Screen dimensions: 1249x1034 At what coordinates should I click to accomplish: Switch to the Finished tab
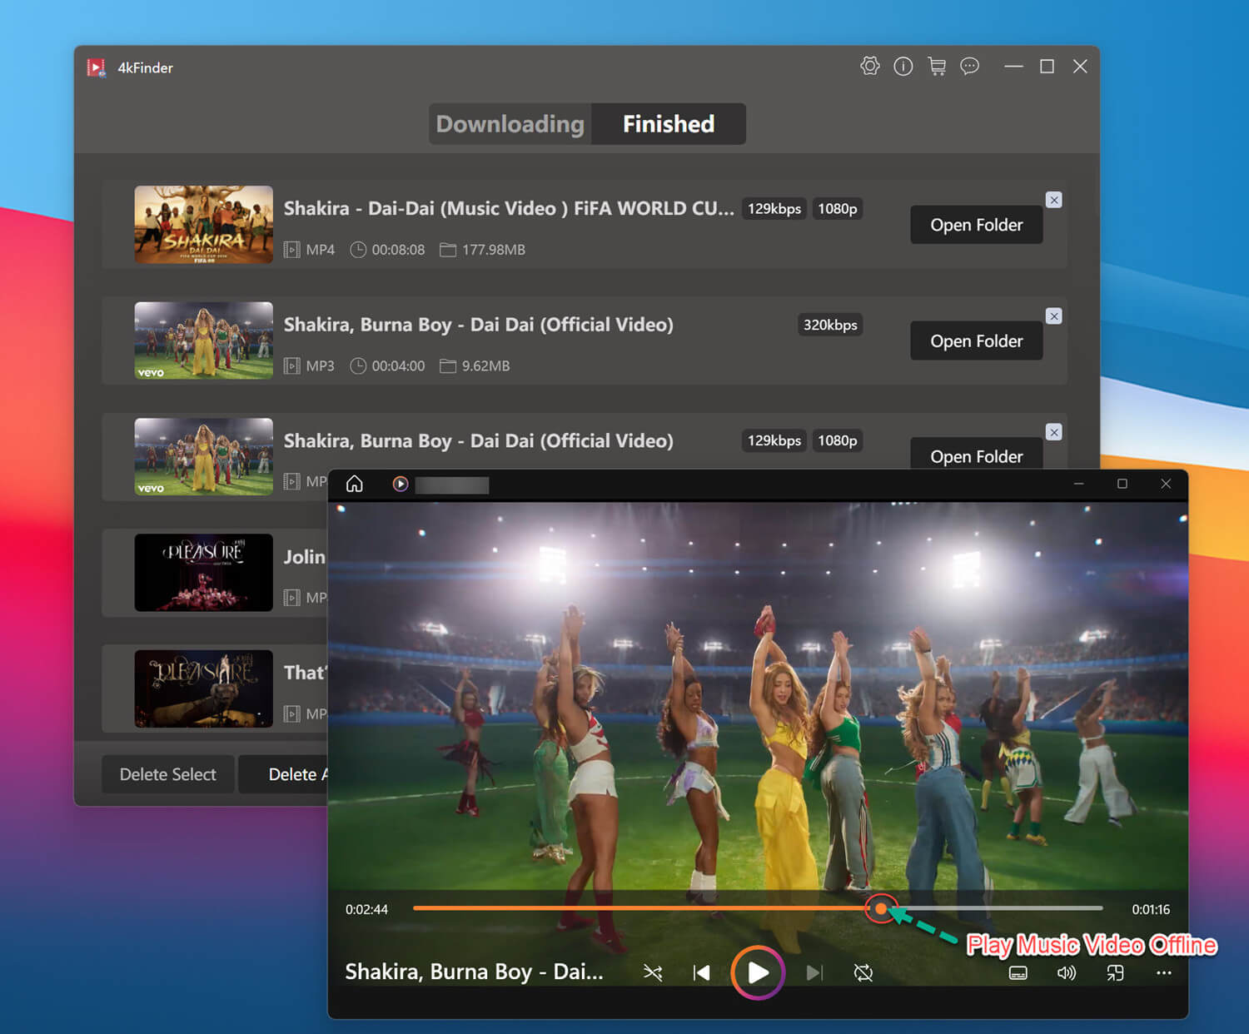coord(669,124)
